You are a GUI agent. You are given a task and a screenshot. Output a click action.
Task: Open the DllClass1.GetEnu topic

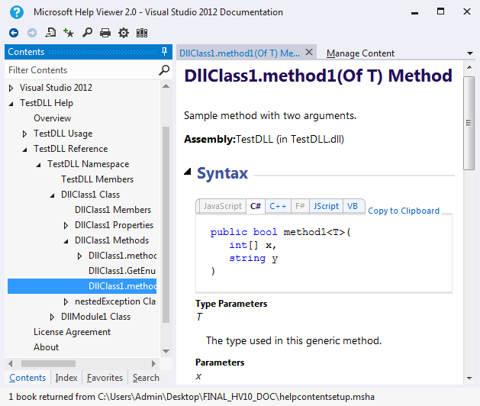(x=122, y=271)
